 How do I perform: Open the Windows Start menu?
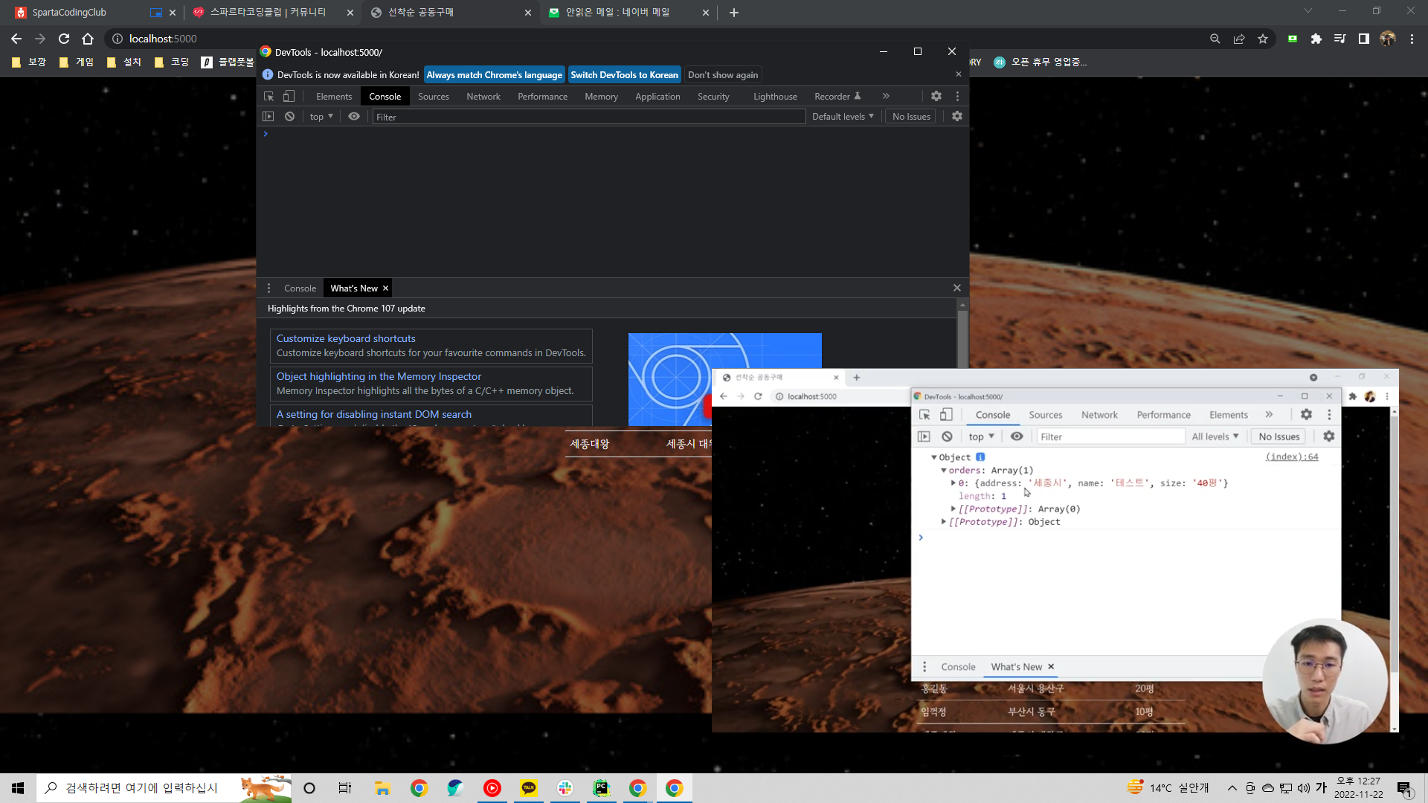click(x=18, y=788)
